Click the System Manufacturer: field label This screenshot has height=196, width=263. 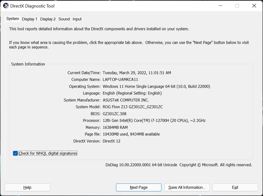click(82, 100)
